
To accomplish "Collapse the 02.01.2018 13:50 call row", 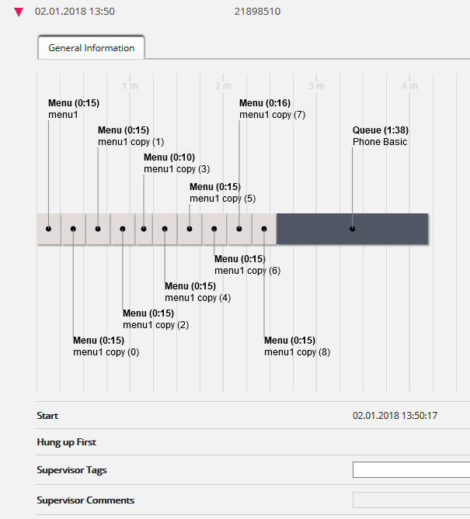I will 19,12.
